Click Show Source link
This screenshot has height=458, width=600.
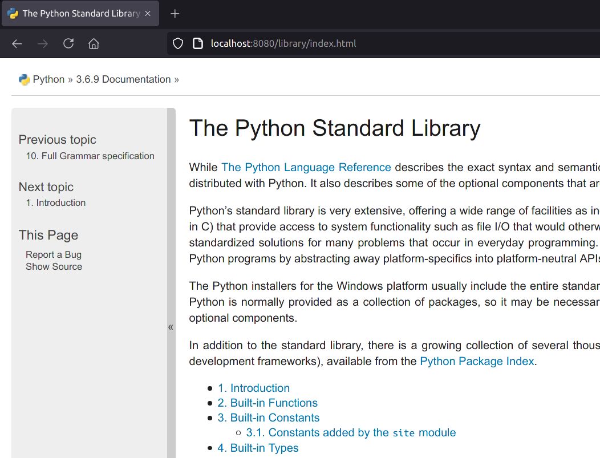54,267
